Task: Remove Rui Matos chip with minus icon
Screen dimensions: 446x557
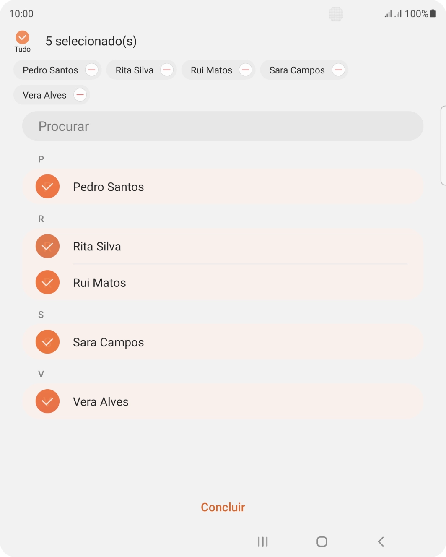Action: [x=246, y=70]
